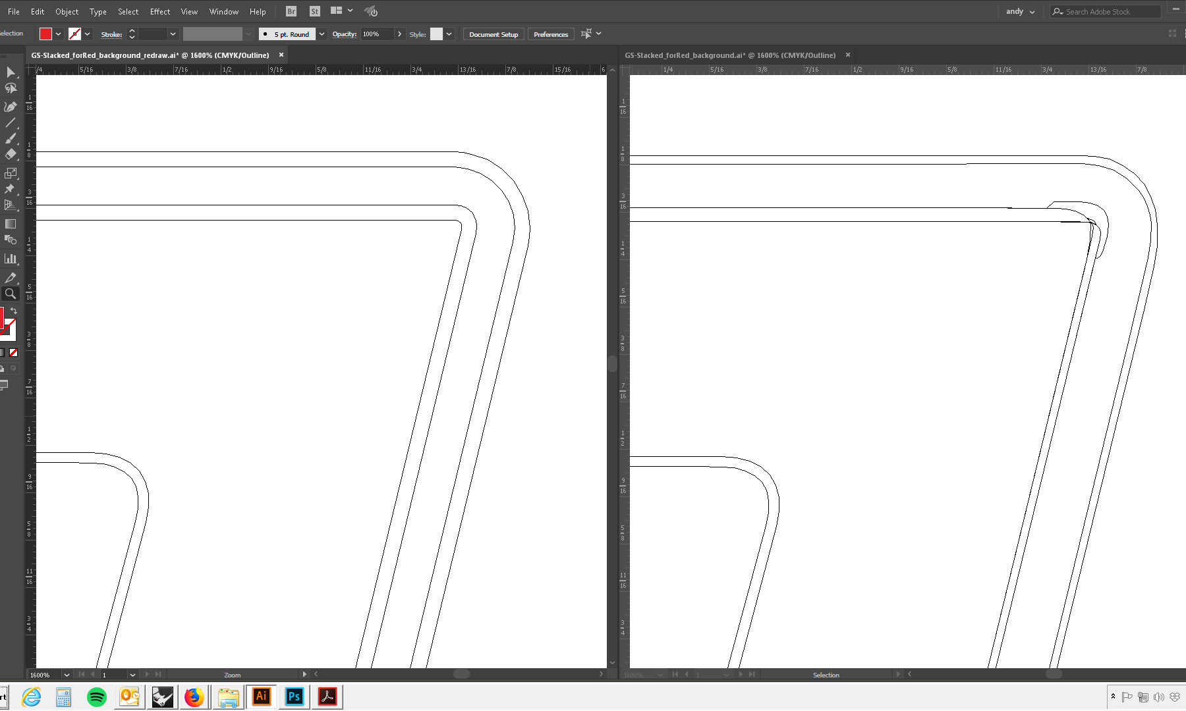Click the Preferences button
1186x711 pixels.
(551, 34)
